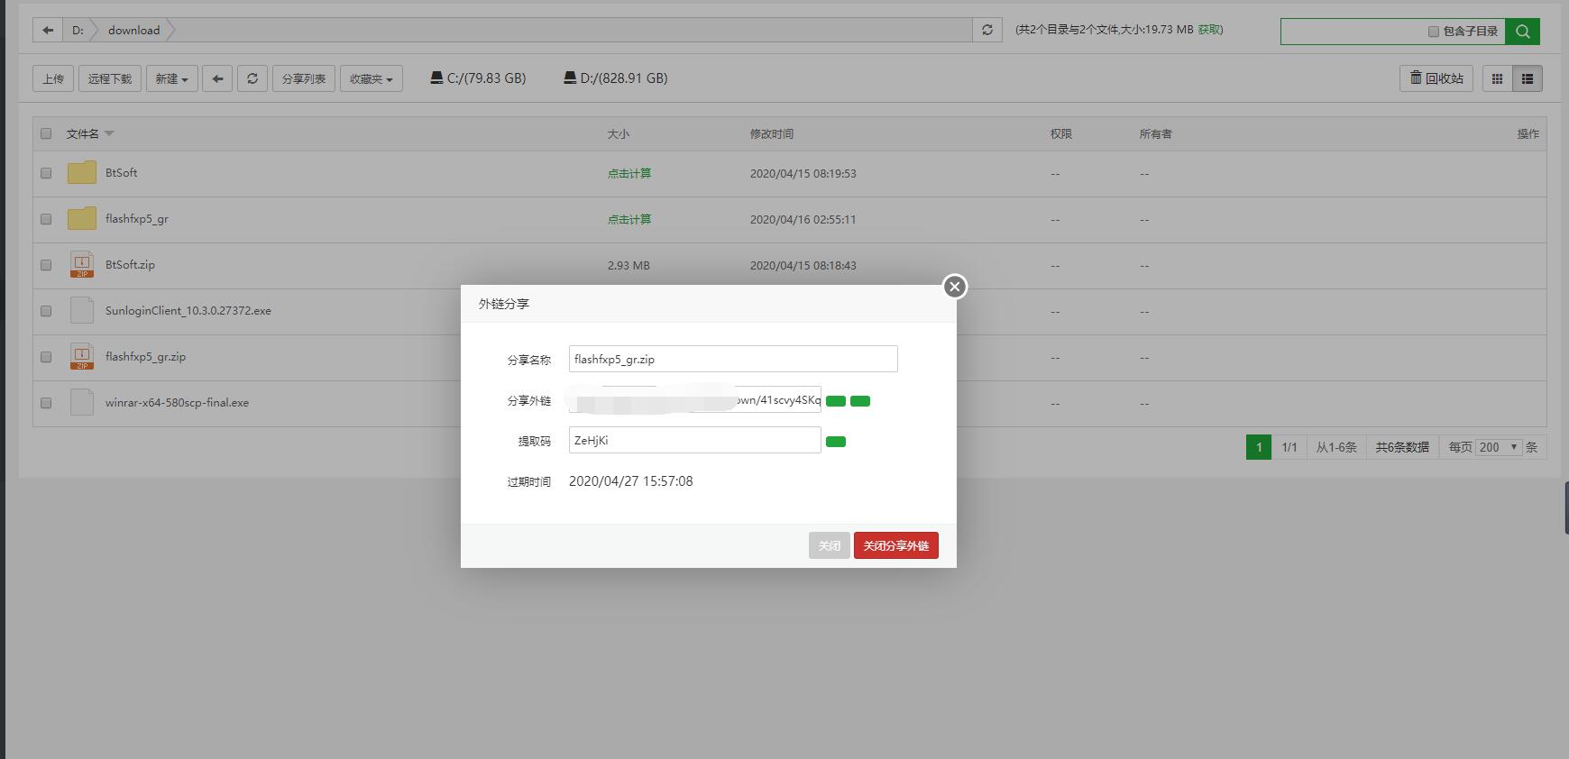Click the BtSoft folder icon

[x=82, y=173]
